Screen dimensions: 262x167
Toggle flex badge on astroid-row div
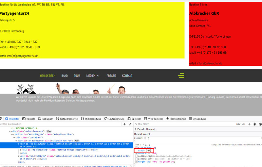click(77, 140)
